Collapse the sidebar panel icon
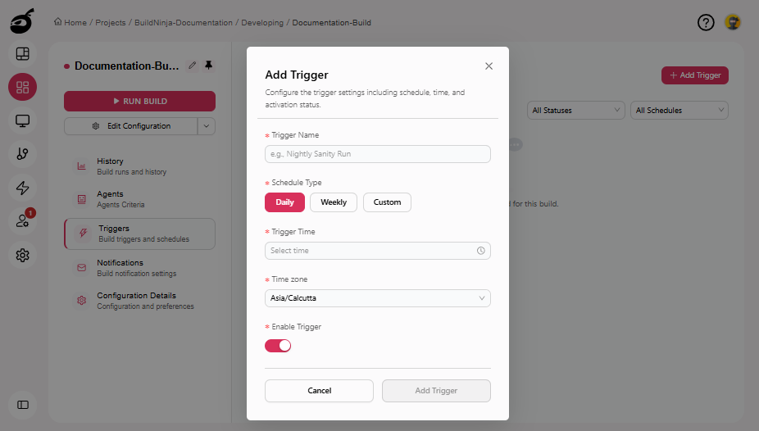The height and width of the screenshot is (431, 759). pos(23,405)
